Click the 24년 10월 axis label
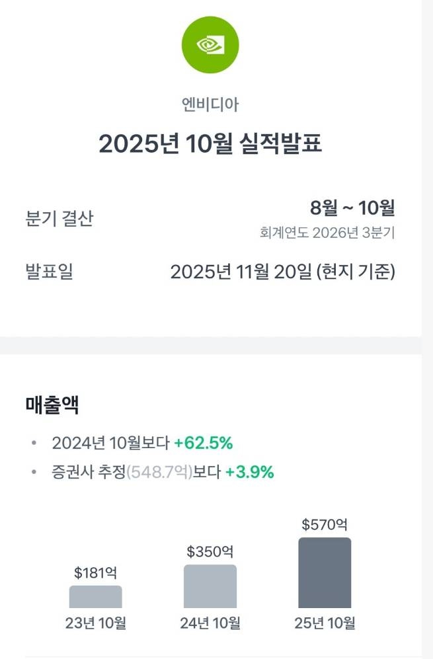Image resolution: width=433 pixels, height=659 pixels. [210, 623]
